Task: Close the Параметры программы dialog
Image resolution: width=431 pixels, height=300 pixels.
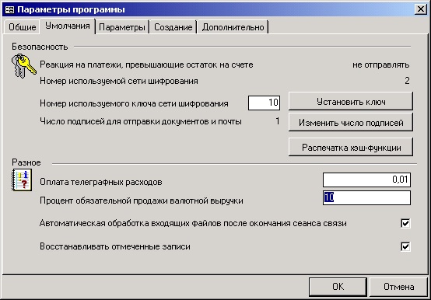Action: tap(421, 9)
